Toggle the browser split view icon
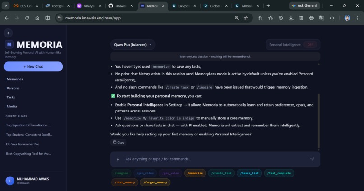 [47, 18]
